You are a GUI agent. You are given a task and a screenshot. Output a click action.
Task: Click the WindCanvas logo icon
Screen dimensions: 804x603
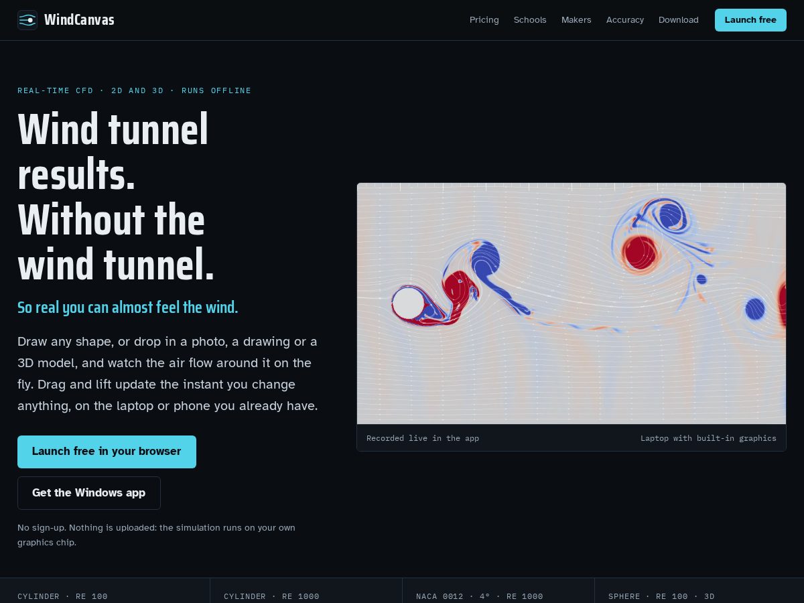(x=27, y=20)
